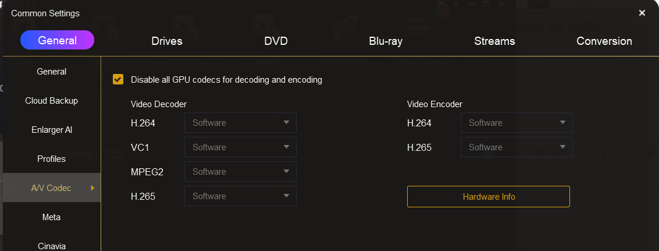Open the H.264 video decoder dropdown
The width and height of the screenshot is (659, 251).
point(240,122)
